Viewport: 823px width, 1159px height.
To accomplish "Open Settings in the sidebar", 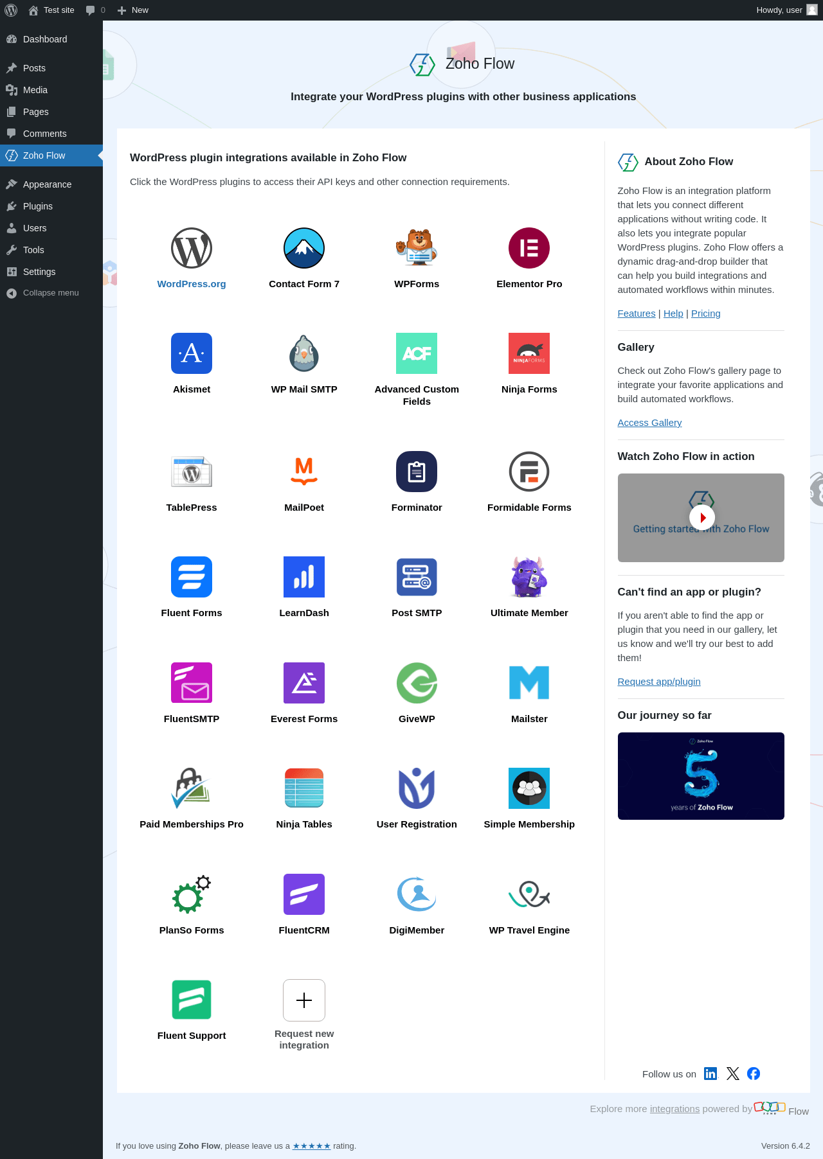I will pyautogui.click(x=51, y=272).
